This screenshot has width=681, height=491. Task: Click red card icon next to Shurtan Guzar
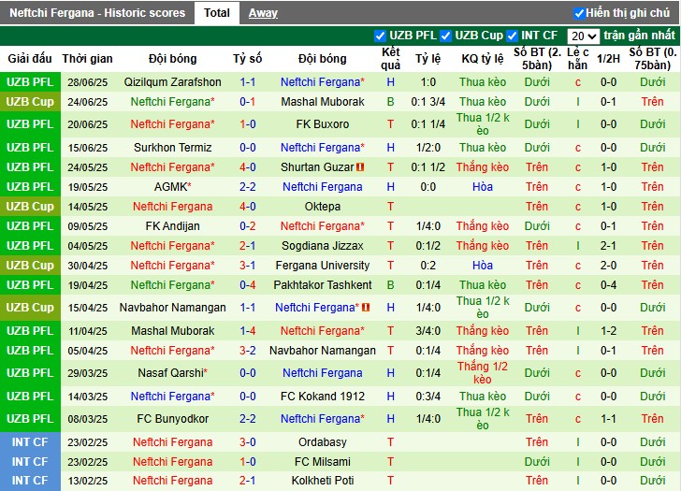coord(360,167)
